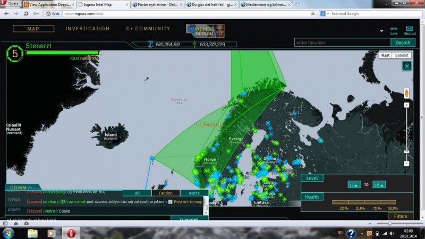Switch map view to Satellitt
This screenshot has height=239, width=425.
(402, 55)
